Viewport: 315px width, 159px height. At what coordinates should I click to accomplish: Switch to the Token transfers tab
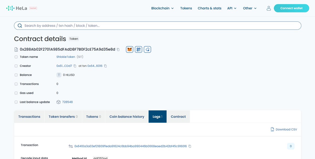coord(63,117)
